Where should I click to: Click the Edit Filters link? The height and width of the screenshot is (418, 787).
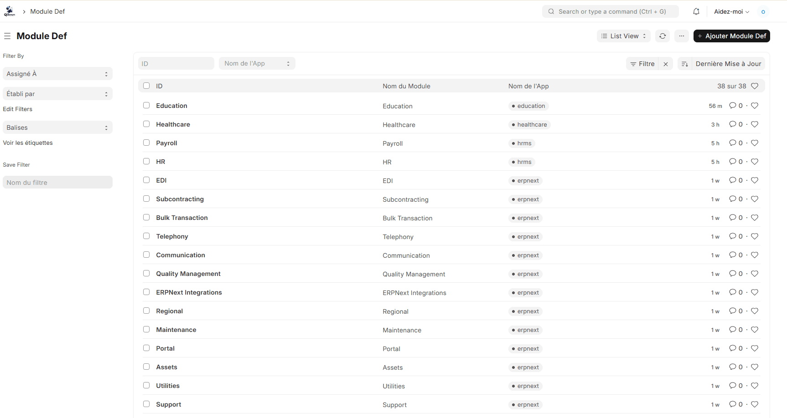click(18, 109)
